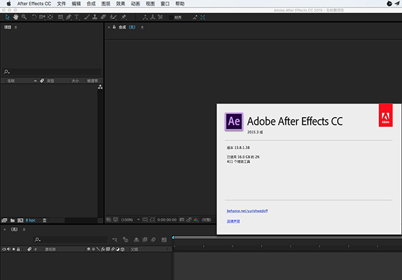
Task: Take a snapshot camera icon
Action: coord(182,219)
